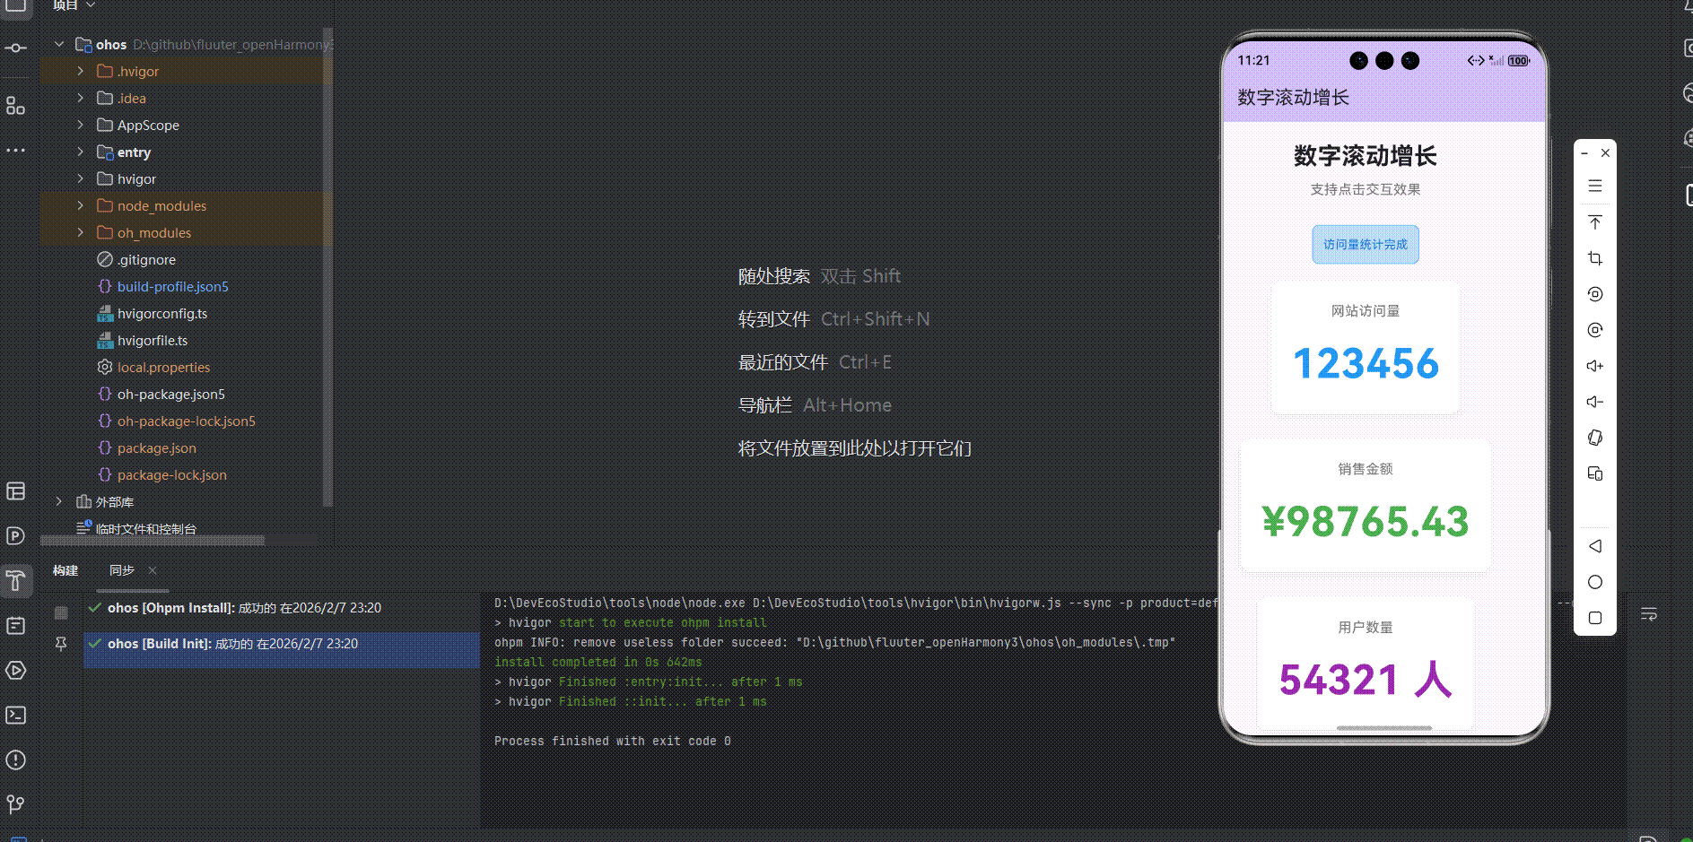Increase emulator volume
This screenshot has width=1693, height=842.
pos(1595,366)
